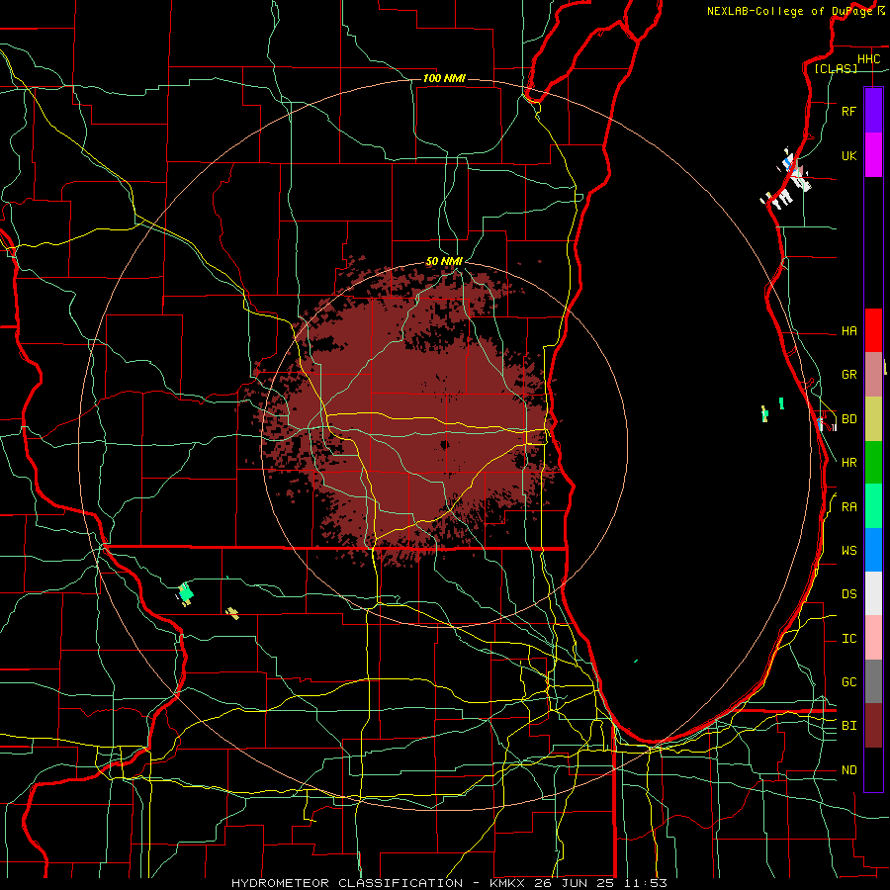Click the 'HR' legend label

pyautogui.click(x=849, y=463)
